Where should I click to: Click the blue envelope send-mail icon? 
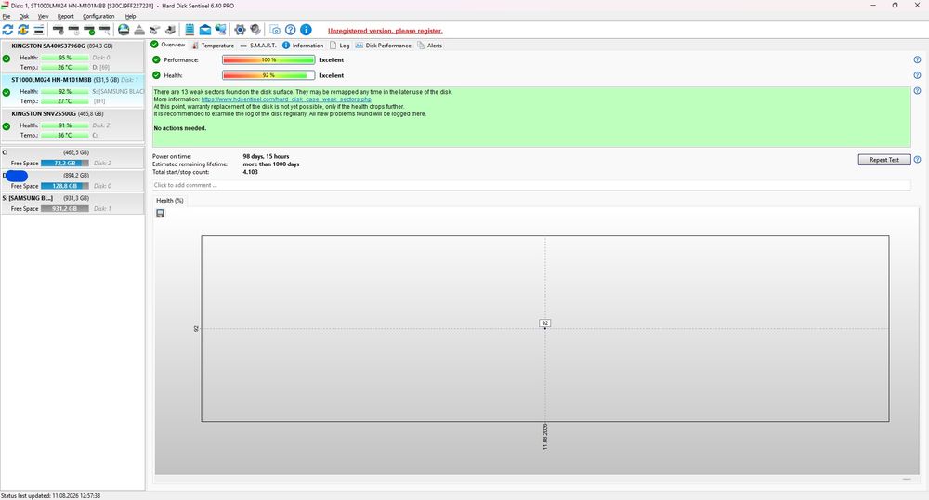(x=205, y=30)
